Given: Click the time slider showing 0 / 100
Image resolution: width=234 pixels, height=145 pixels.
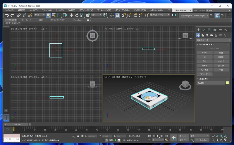Looking at the screenshot, I should [18, 124].
